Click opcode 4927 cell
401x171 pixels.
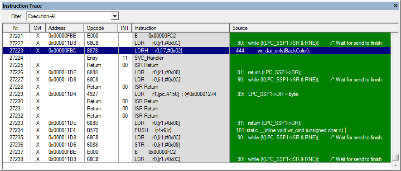coord(92,94)
